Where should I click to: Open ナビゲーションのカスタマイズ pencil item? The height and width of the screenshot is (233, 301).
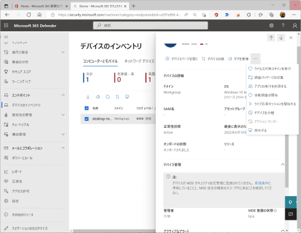pyautogui.click(x=29, y=229)
